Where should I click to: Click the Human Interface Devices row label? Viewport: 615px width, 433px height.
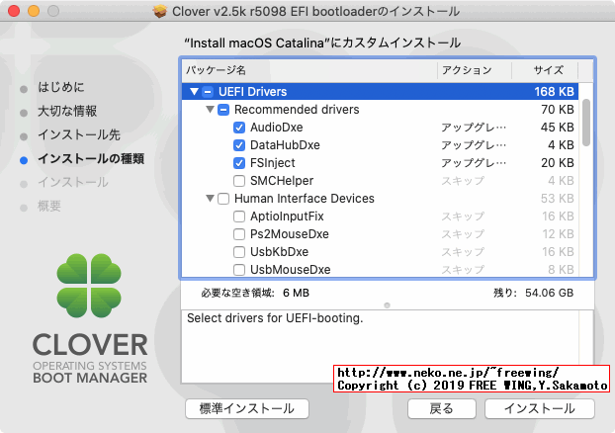(x=305, y=199)
